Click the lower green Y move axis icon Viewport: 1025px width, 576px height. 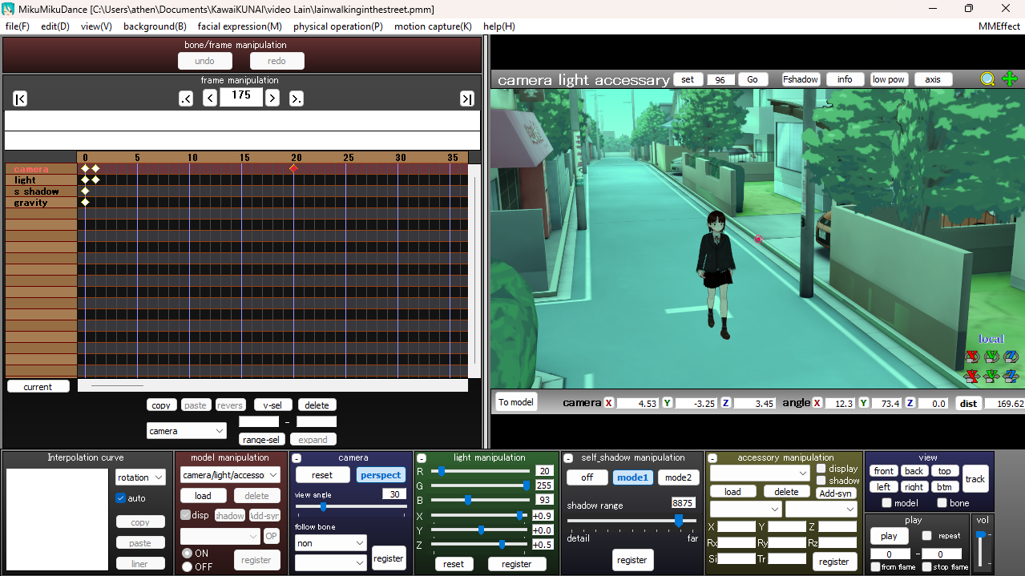coord(991,376)
